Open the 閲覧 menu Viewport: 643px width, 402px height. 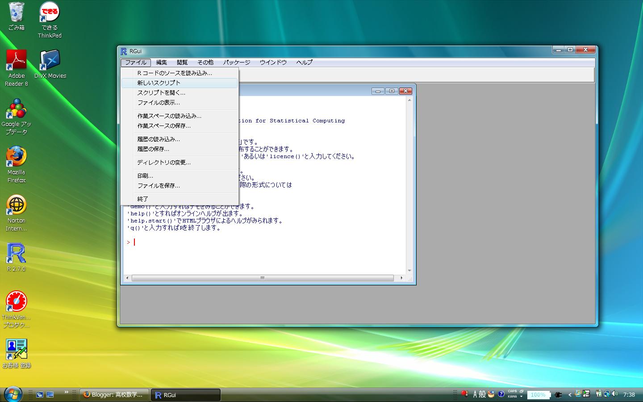[182, 63]
